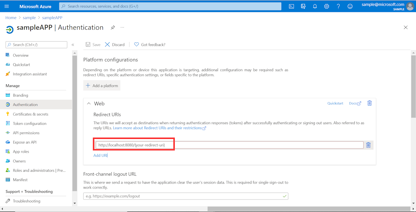Delete the redirect URI with its trash icon
Screen dimensions: 416x212
pyautogui.click(x=368, y=145)
